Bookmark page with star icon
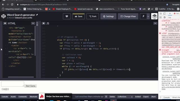Image resolution: width=180 pixels, height=101 pixels. pyautogui.click(x=167, y=4)
